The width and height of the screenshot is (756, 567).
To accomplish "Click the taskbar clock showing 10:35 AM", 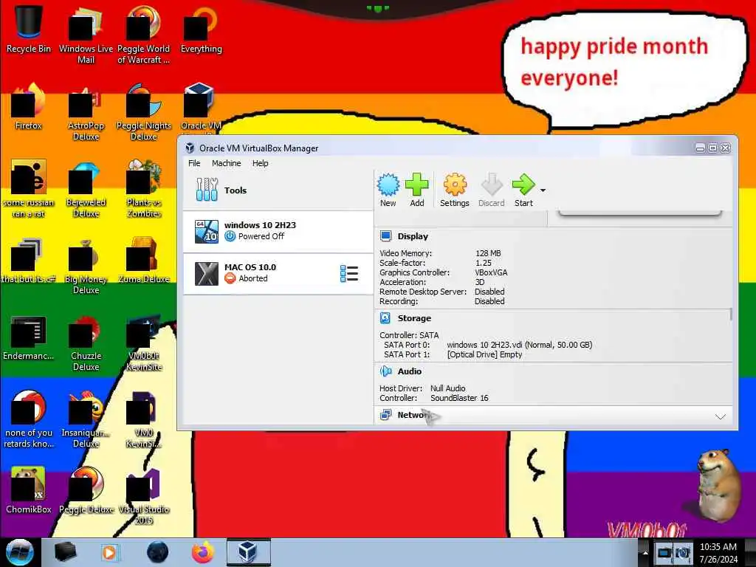I will (718, 553).
